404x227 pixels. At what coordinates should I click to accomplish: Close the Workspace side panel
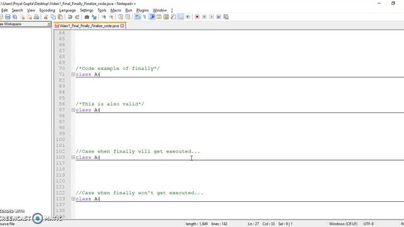pyautogui.click(x=49, y=24)
